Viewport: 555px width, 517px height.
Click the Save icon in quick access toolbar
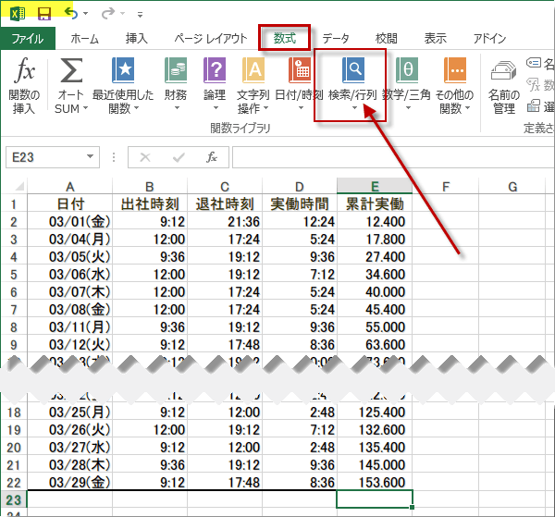click(x=43, y=13)
